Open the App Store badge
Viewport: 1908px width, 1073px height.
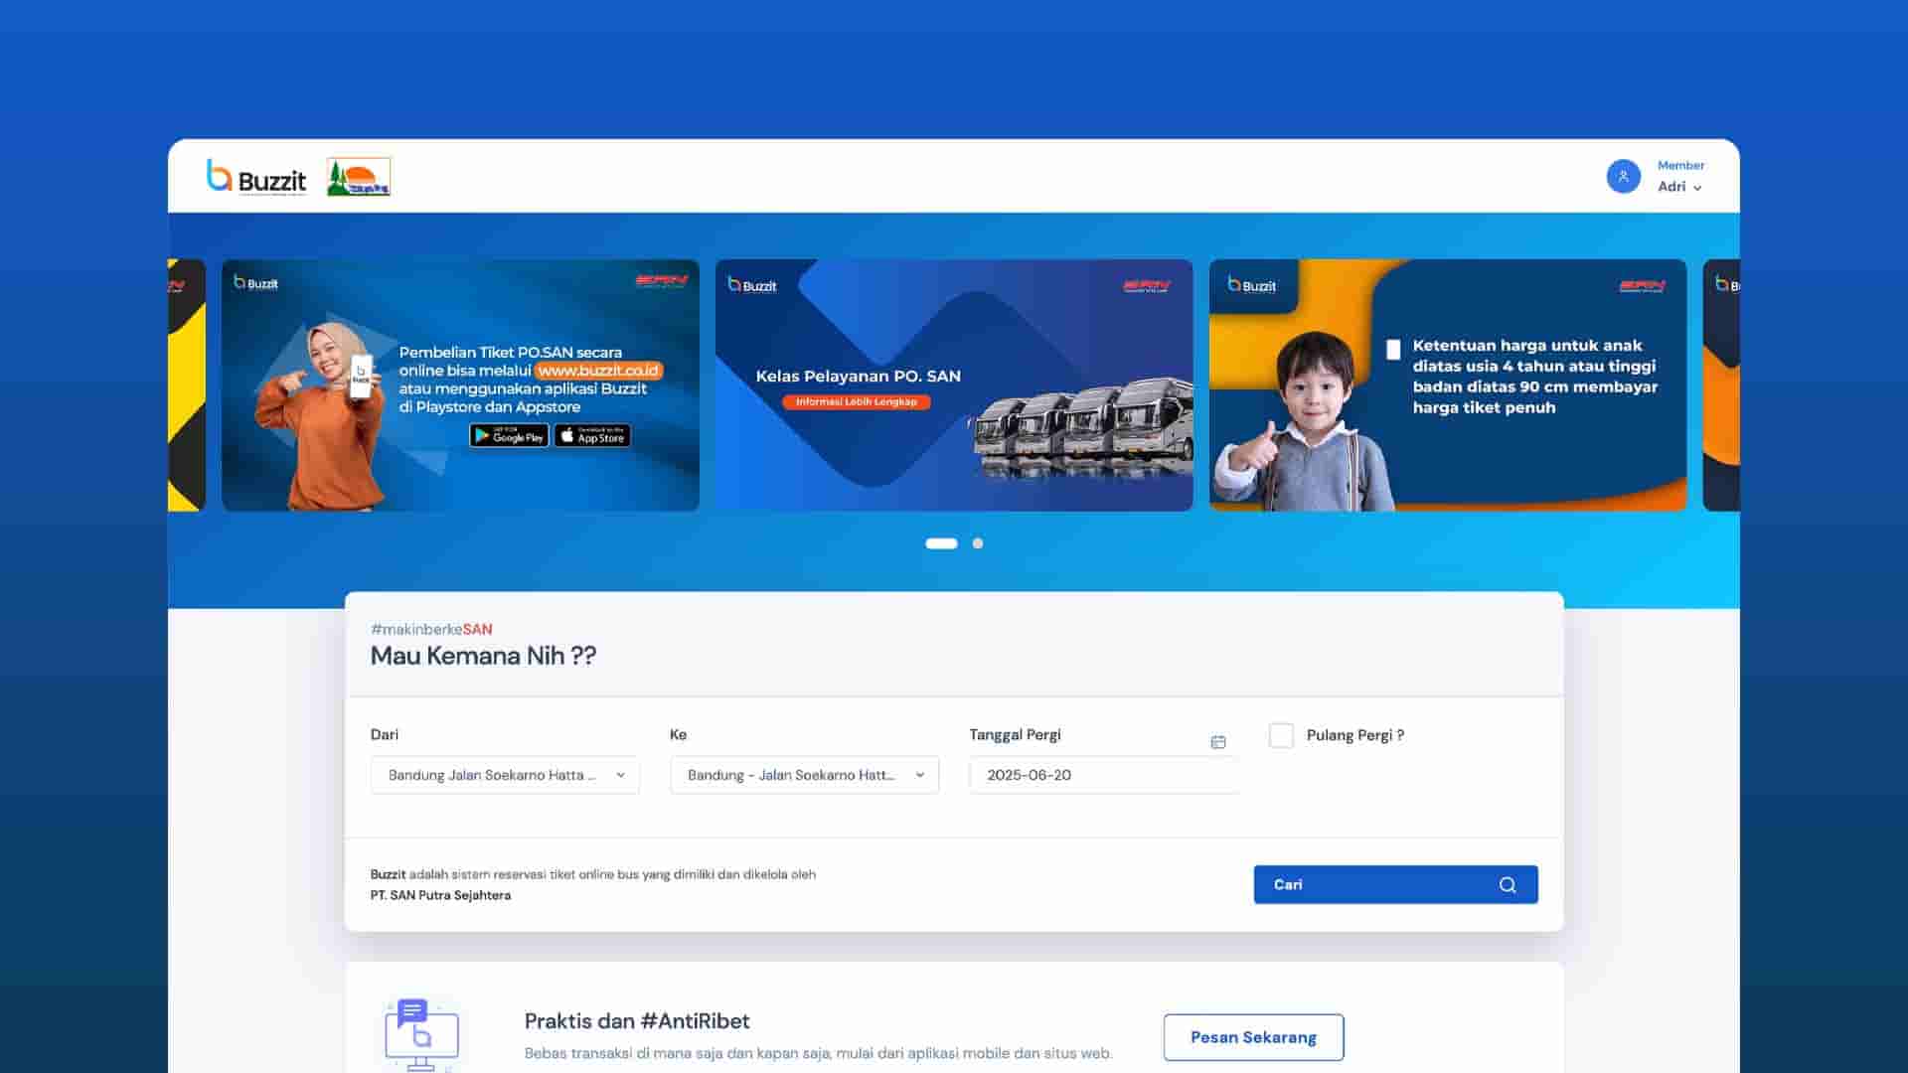(x=592, y=435)
